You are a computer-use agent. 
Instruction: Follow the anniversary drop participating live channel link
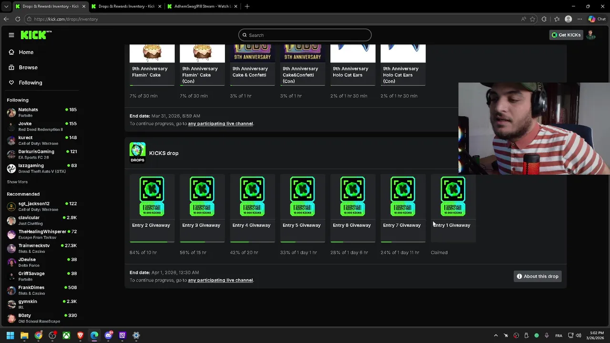220,123
